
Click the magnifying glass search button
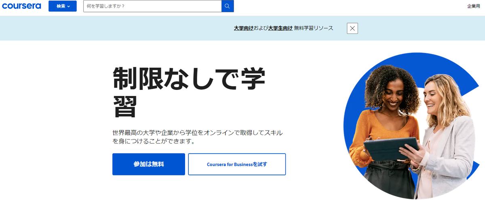point(228,6)
